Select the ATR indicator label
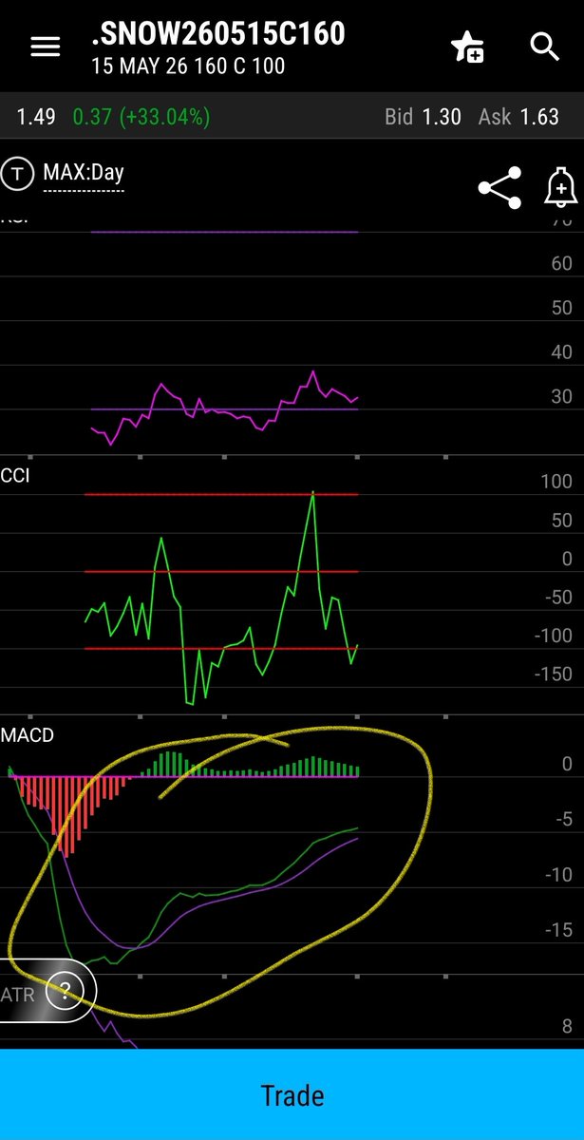Screen dimensions: 584x1140 17,994
